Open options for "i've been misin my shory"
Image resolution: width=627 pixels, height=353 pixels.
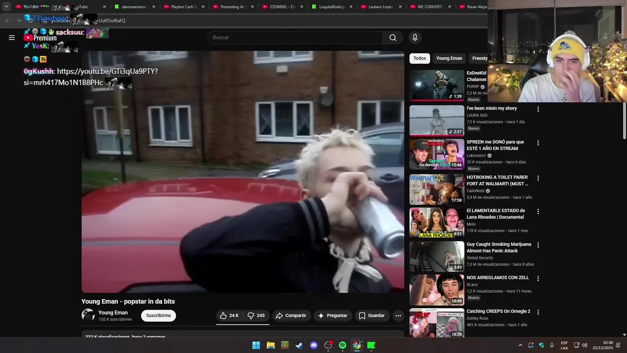point(538,109)
